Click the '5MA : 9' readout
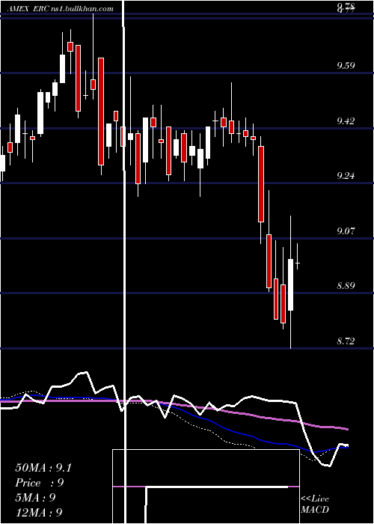The width and height of the screenshot is (374, 524). click(35, 497)
